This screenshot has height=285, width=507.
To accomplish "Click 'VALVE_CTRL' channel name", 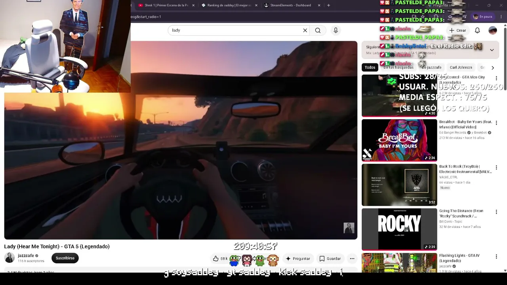I will pos(449,177).
